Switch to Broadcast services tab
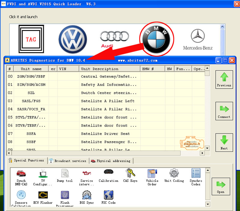This screenshot has height=211, width=240. (69, 161)
